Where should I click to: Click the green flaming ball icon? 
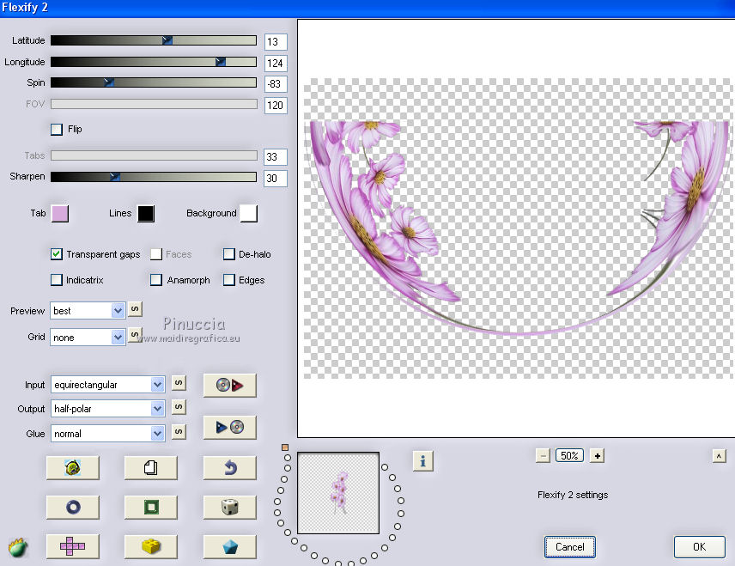tap(18, 547)
